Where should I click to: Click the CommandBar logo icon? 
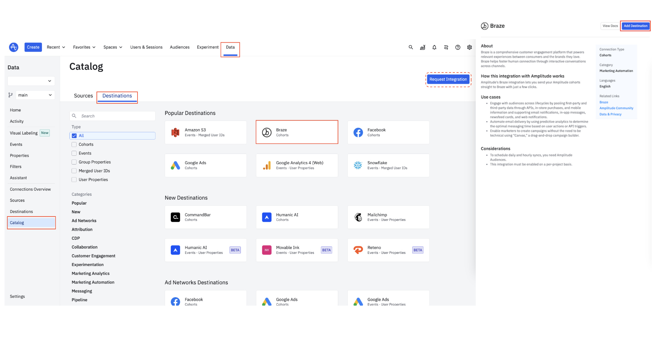(x=175, y=217)
